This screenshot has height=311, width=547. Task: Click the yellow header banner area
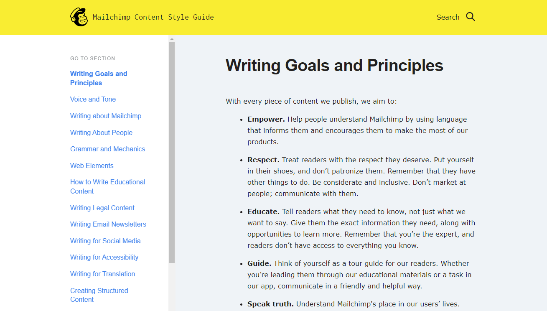(x=293, y=17)
